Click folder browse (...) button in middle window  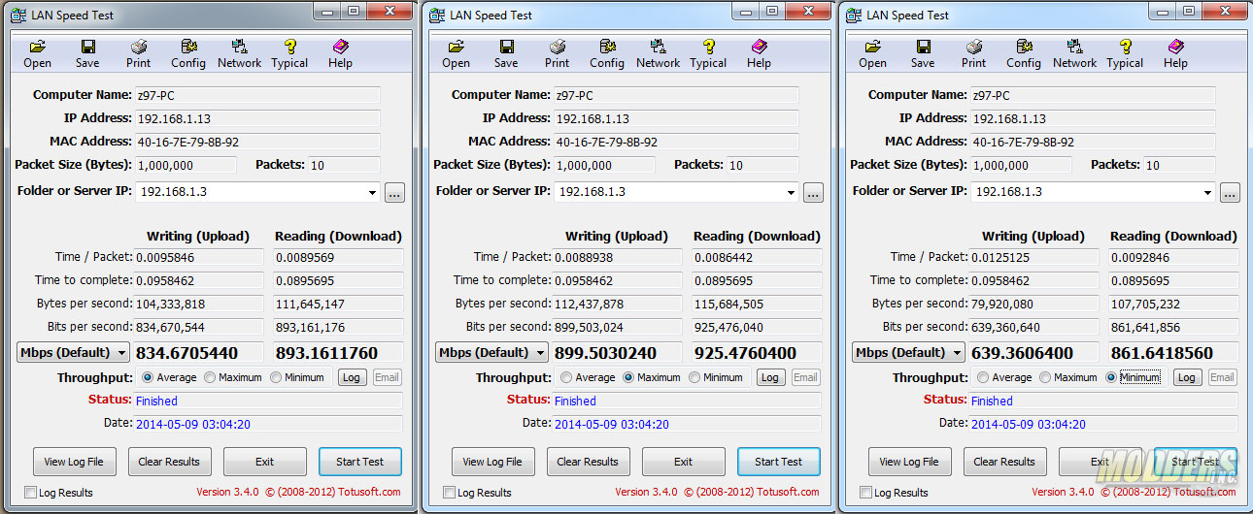point(813,192)
